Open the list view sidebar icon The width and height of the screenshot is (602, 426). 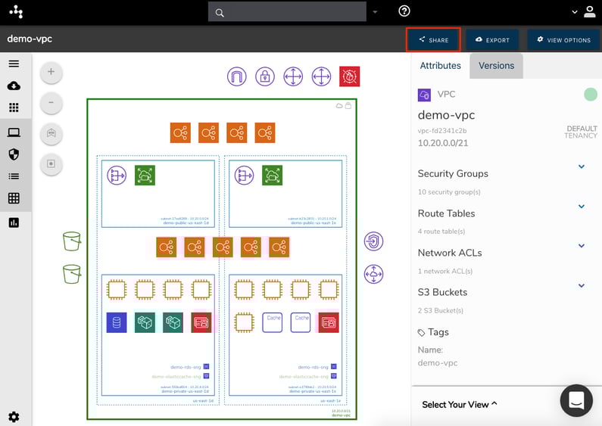[14, 176]
